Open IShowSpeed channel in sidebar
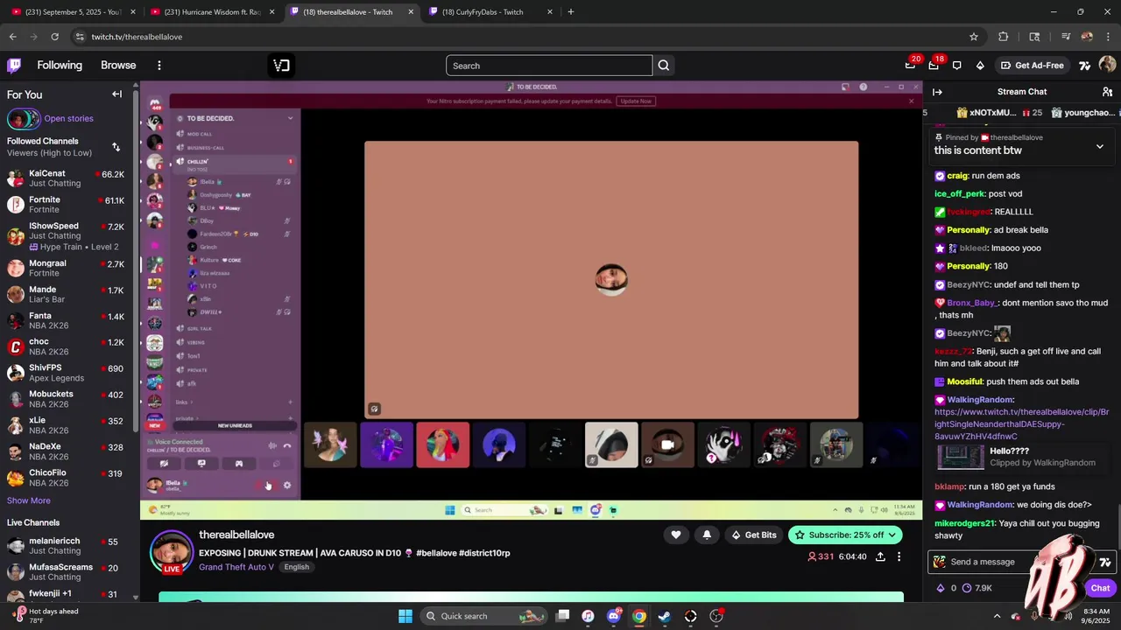Screen dimensions: 1121x630 tap(68, 236)
